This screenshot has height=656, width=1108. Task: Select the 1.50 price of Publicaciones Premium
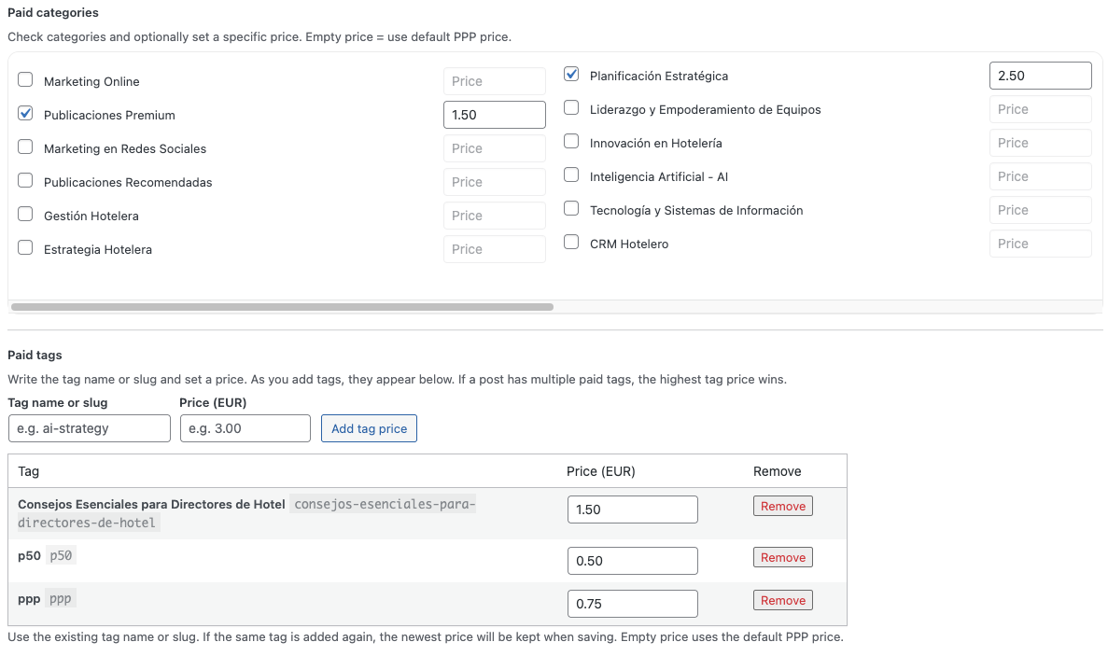point(495,114)
